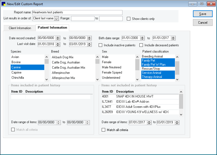The width and height of the screenshot is (217, 155).
Task: Check Include inactive patients
Action: 101,45
